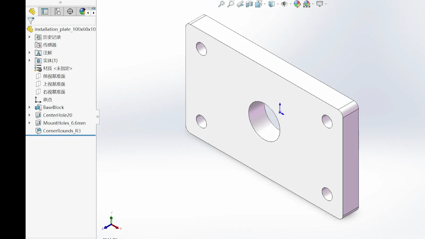Open the Hide/Show Items dropdown arrow
The image size is (425, 239).
pos(291,4)
